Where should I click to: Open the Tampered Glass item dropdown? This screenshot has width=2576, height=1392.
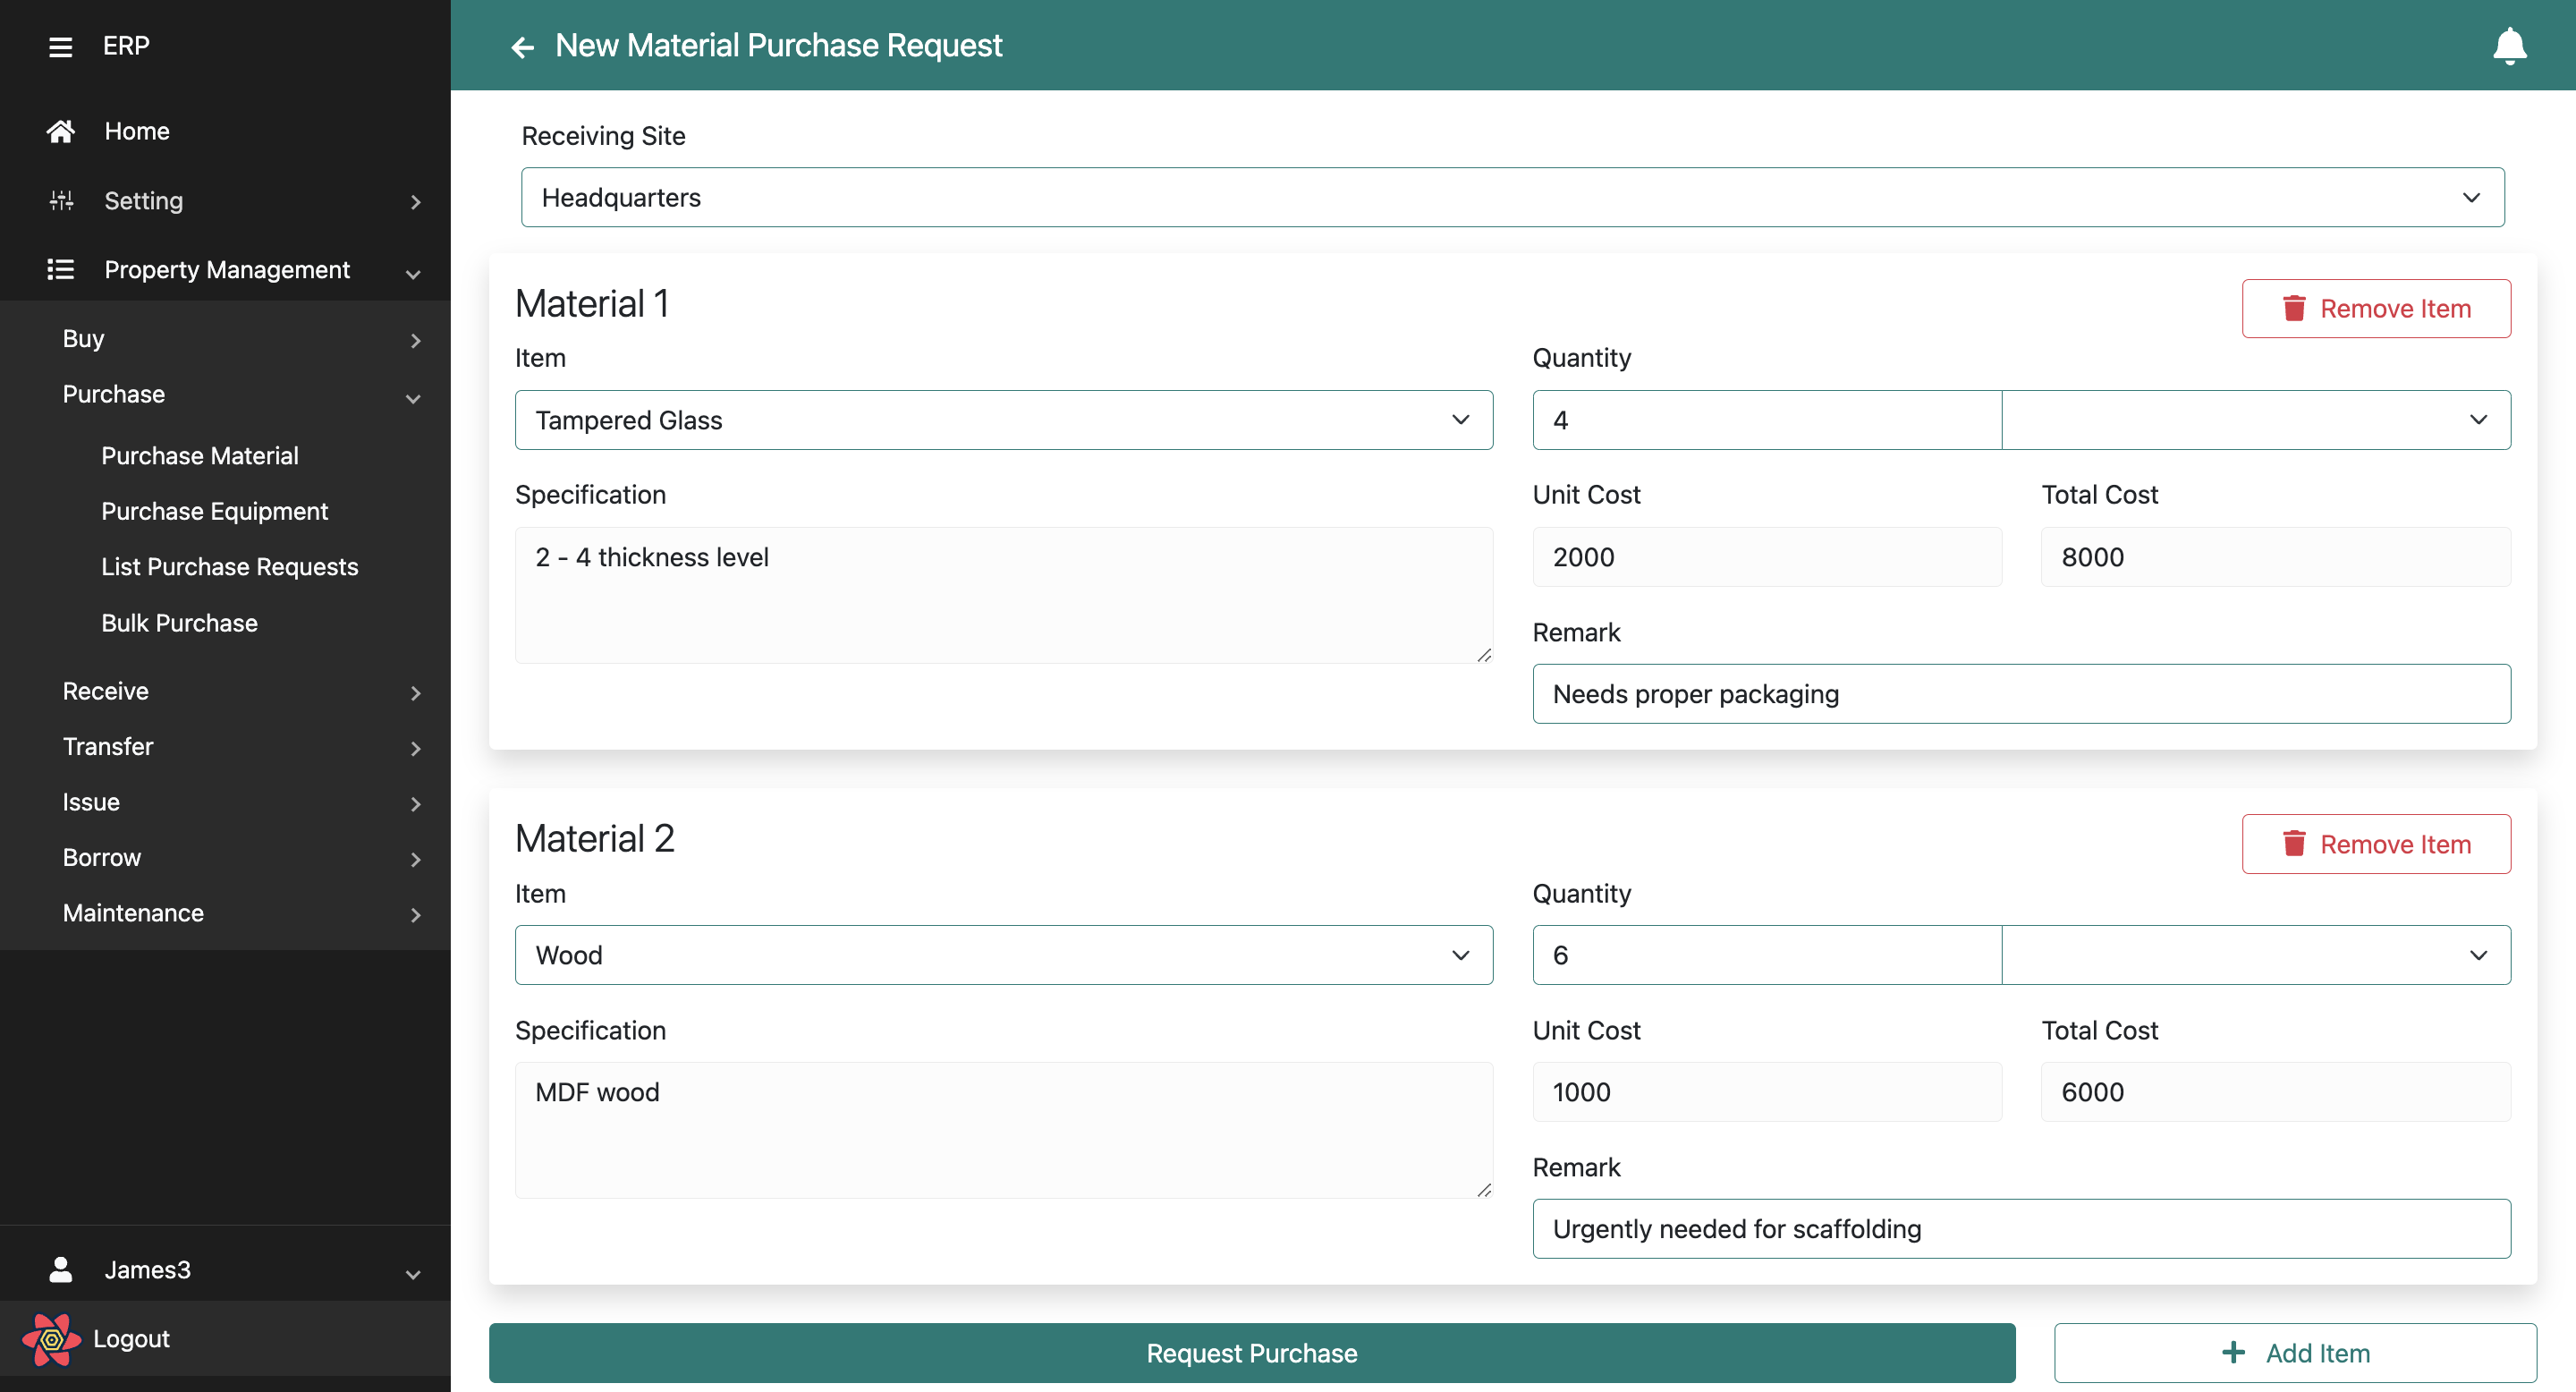(1003, 420)
